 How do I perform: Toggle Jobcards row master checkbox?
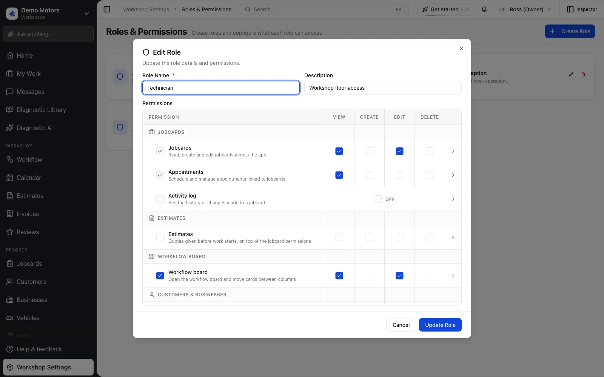[x=160, y=151]
